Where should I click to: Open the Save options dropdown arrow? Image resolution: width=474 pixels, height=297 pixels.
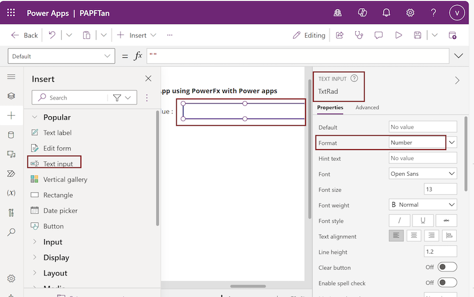click(434, 35)
